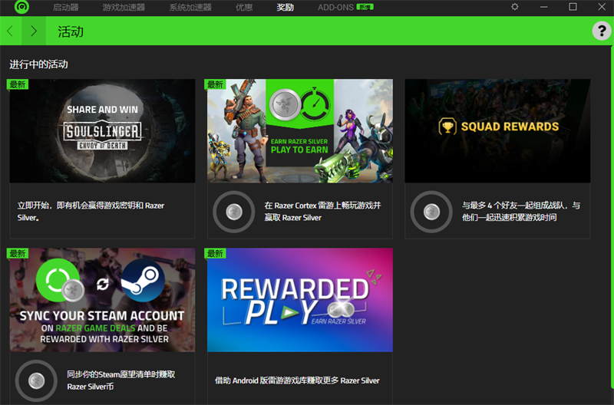Minimize the Razer Cortex window
614x405 pixels.
543,7
